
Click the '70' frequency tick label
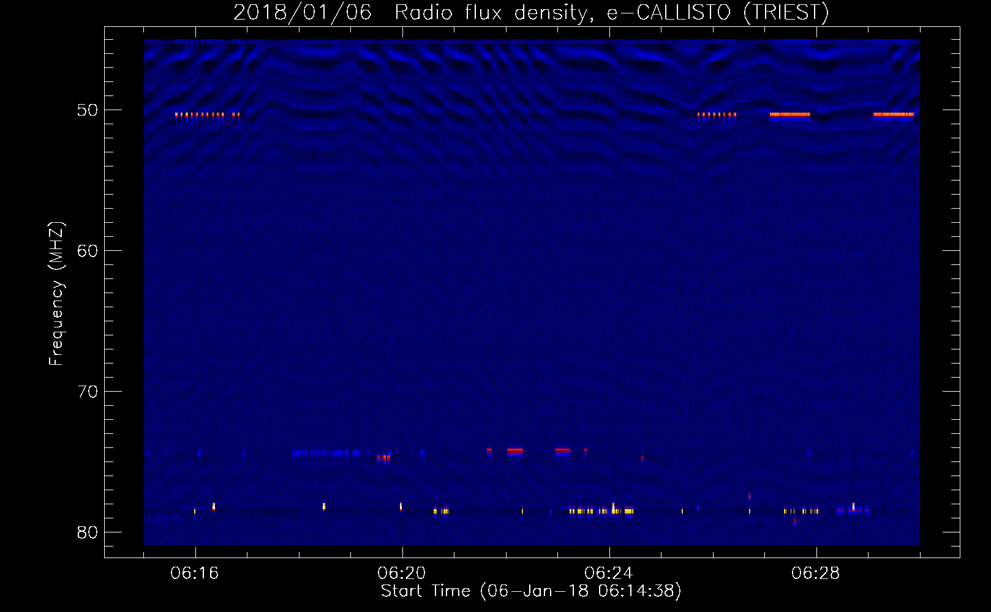[x=88, y=392]
